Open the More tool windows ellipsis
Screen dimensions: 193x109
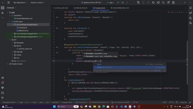click(2, 18)
